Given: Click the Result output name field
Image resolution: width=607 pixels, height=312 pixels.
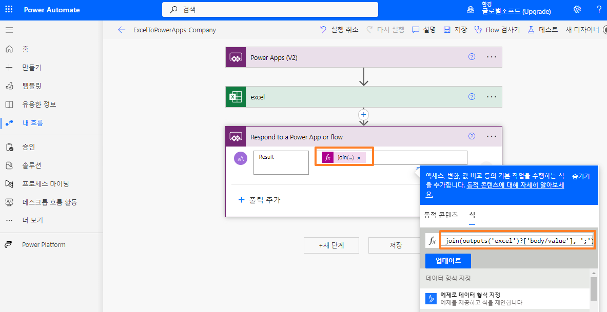Looking at the screenshot, I should (x=281, y=162).
